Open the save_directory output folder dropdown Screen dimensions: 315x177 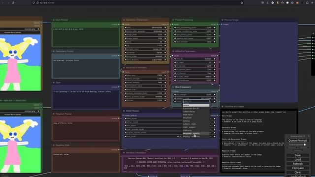click(146, 60)
